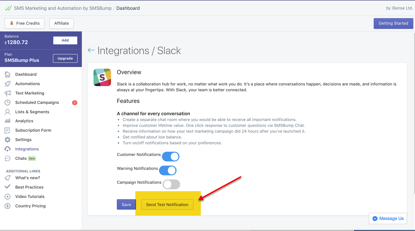Click the red badge on Scheduled Campaigns
Image resolution: width=415 pixels, height=231 pixels.
[75, 103]
